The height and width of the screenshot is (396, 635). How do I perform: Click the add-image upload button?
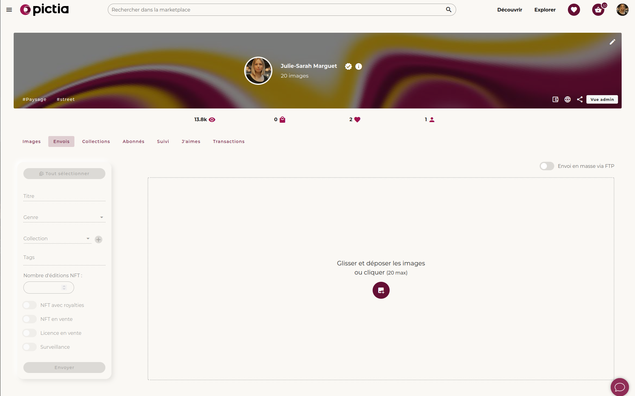(x=381, y=290)
